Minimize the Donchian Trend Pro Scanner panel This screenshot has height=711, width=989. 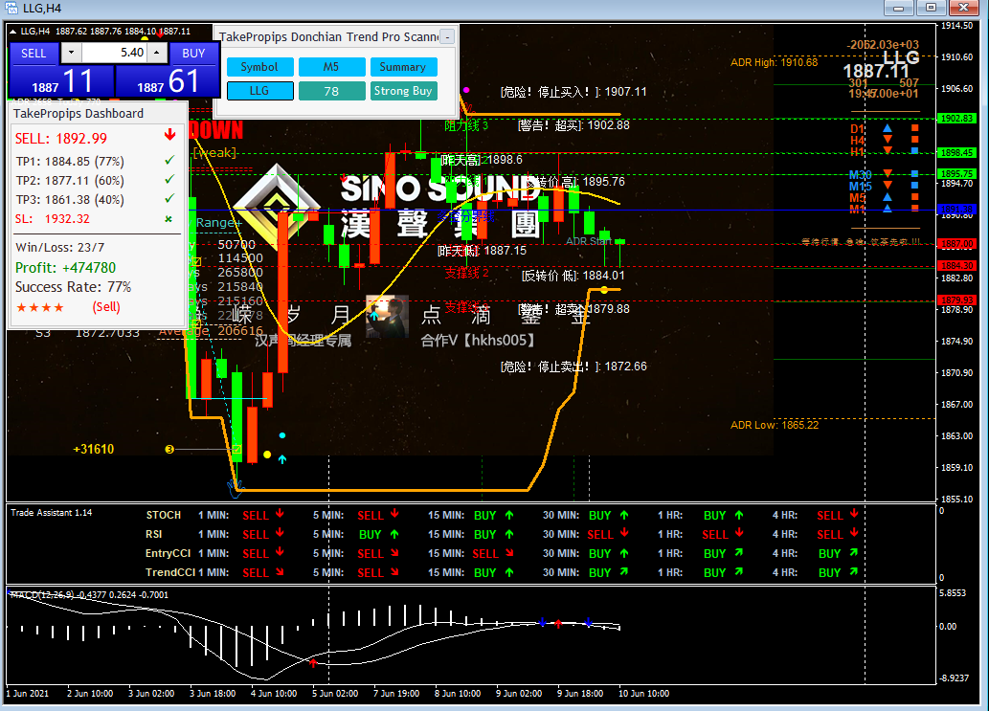coord(447,36)
